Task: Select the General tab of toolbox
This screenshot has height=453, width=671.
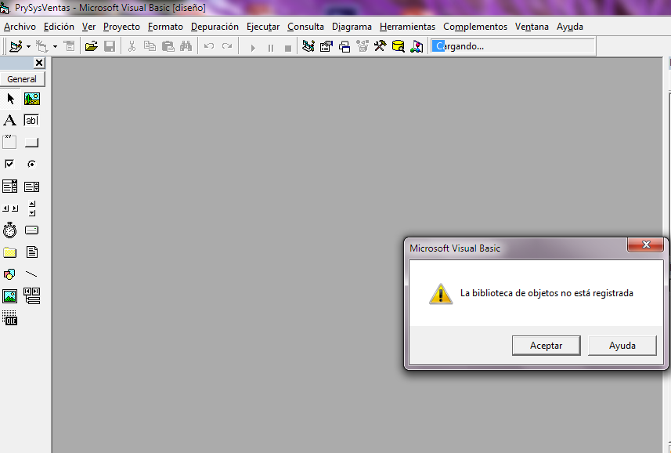Action: point(22,79)
